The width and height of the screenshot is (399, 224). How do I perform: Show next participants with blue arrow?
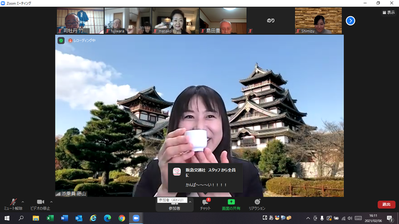[350, 21]
